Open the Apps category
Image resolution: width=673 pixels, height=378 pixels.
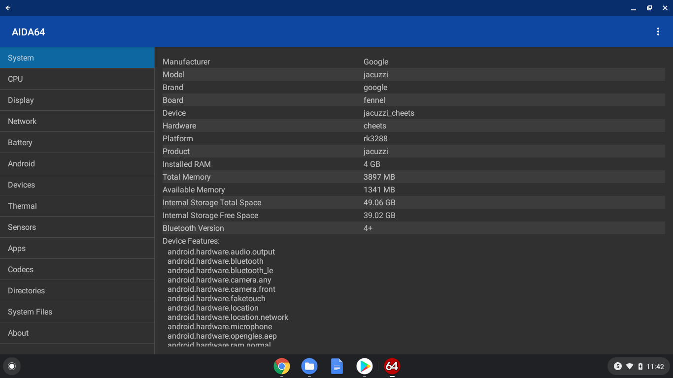(x=77, y=248)
